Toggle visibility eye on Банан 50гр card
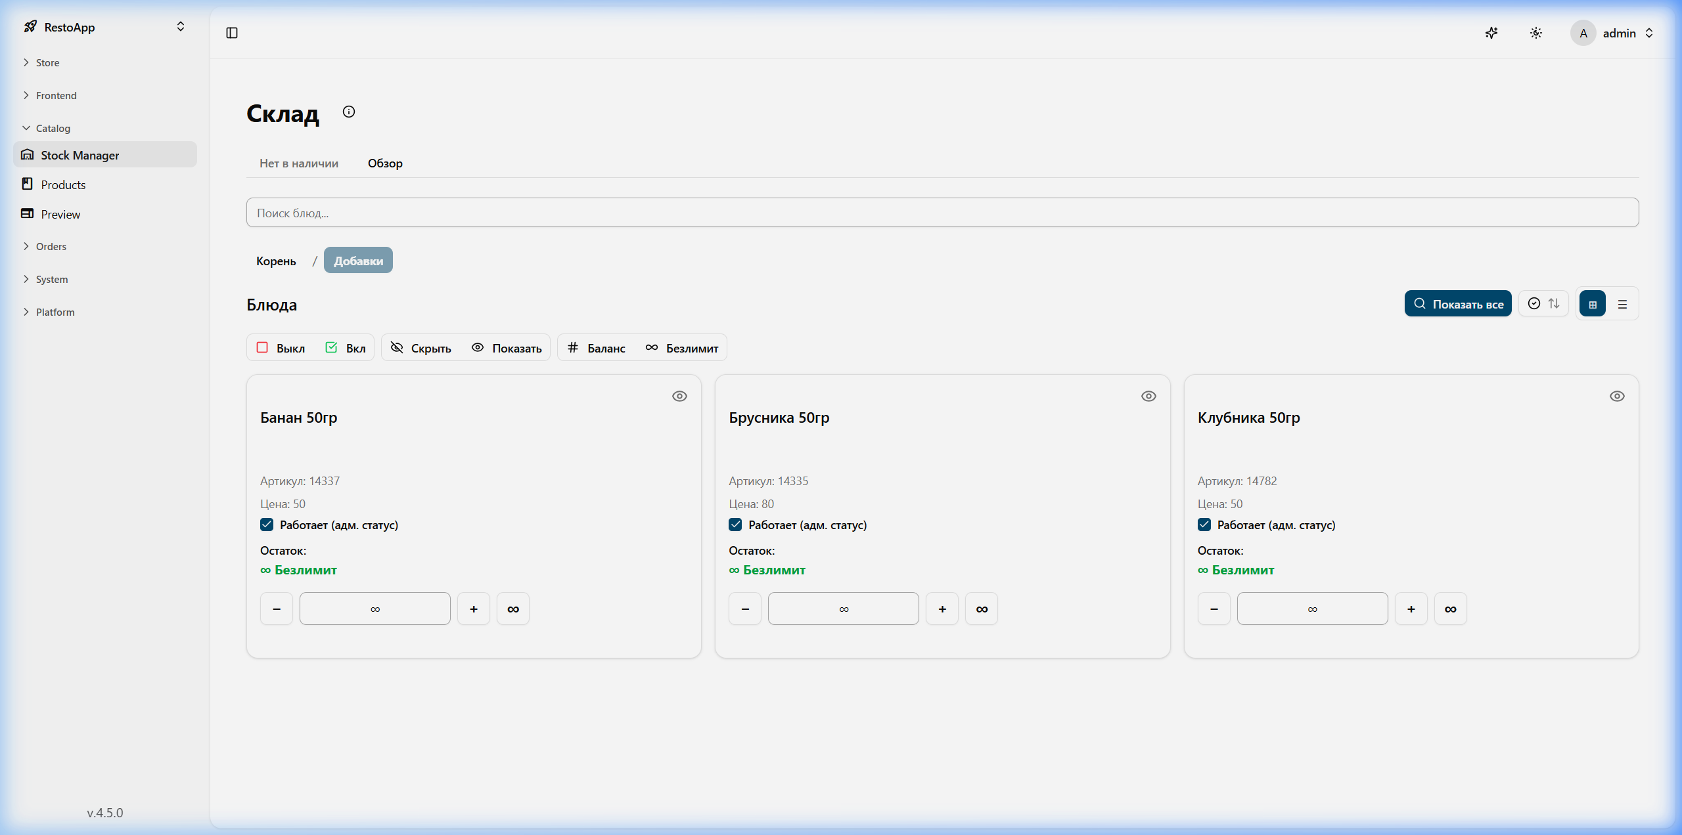Viewport: 1682px width, 835px height. click(x=679, y=396)
